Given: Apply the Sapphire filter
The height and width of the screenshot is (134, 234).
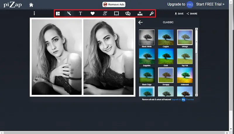Looking at the screenshot, I should [x=147, y=56].
